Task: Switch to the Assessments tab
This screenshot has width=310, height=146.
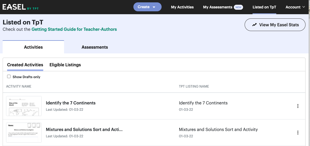Action: (x=95, y=47)
